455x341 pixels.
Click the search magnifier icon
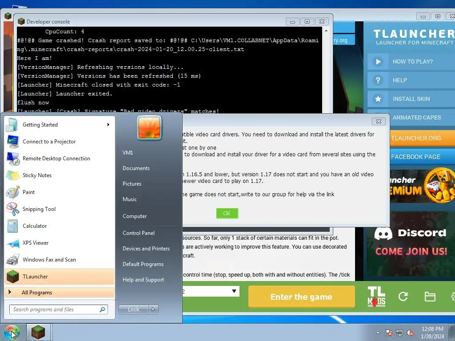click(x=102, y=309)
